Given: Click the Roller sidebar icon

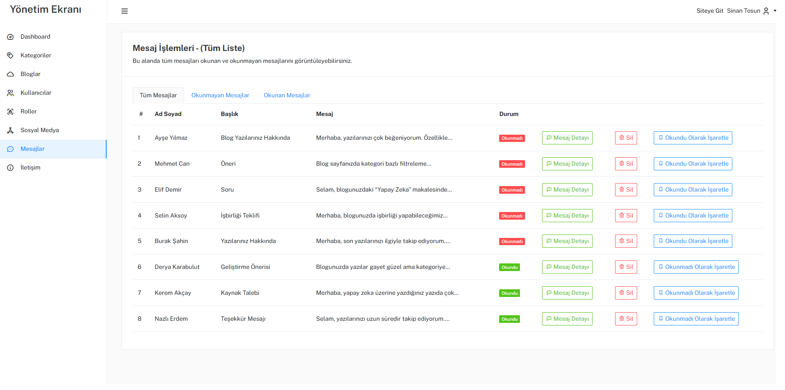Looking at the screenshot, I should (11, 112).
